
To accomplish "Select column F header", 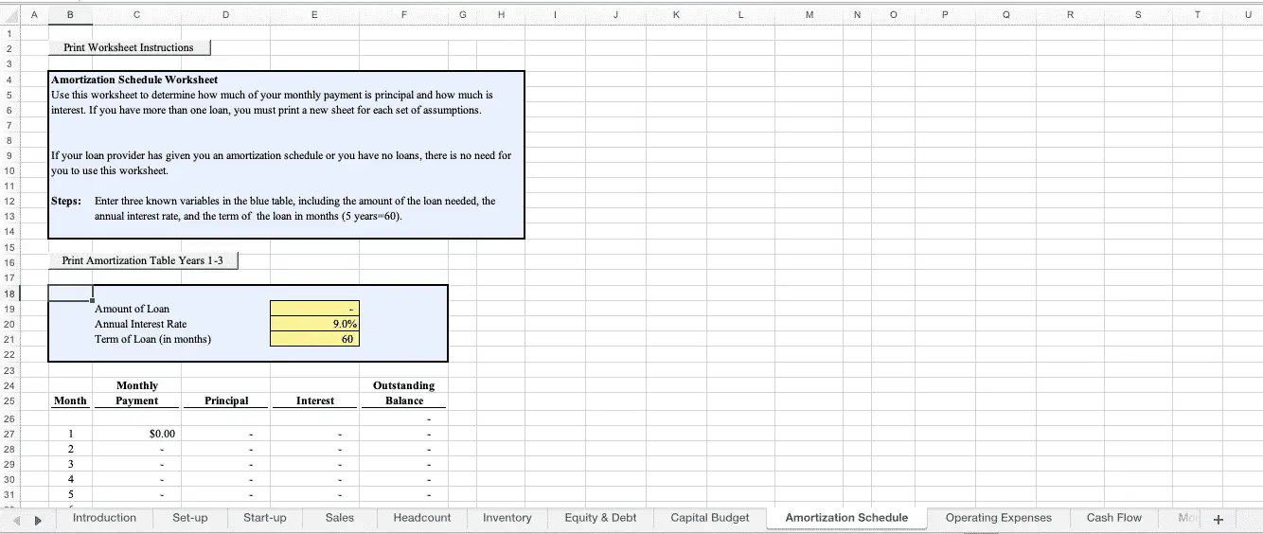I will click(x=403, y=14).
